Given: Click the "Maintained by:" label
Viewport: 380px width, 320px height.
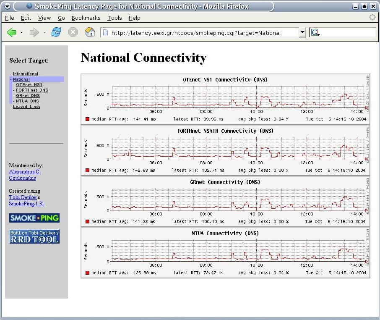Looking at the screenshot, I should point(26,165).
